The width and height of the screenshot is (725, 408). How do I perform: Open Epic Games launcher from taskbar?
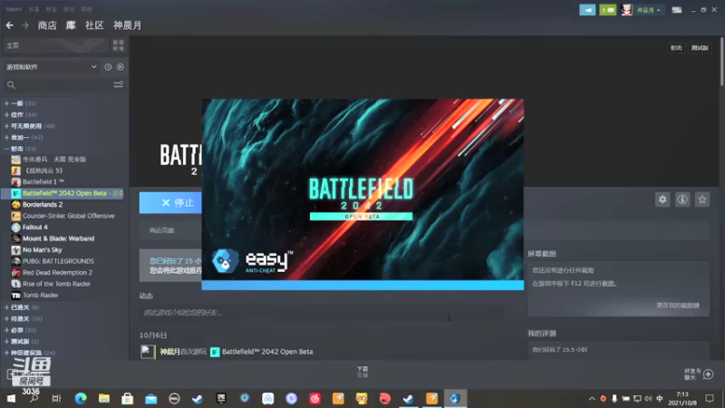221,398
